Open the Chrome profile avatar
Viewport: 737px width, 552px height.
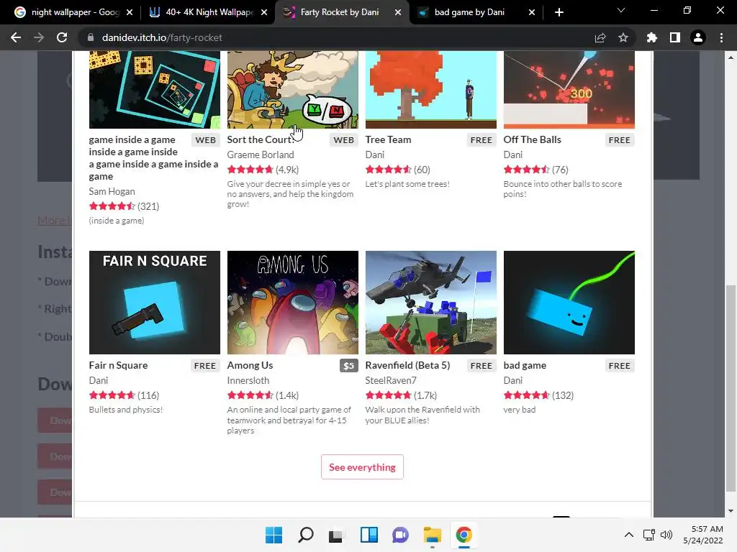point(698,37)
